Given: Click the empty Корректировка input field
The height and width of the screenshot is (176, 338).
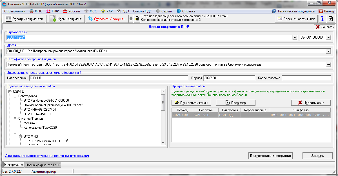Looking at the screenshot, I should [306, 78].
